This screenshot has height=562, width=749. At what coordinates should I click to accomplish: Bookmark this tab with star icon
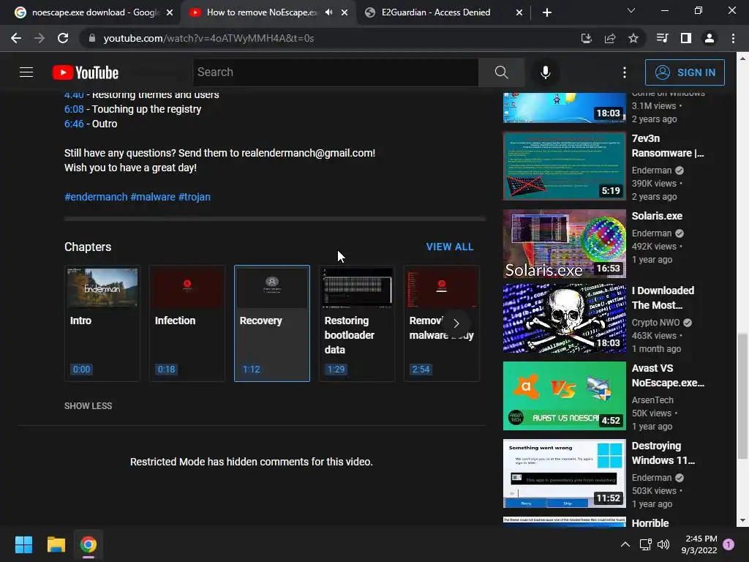coord(633,38)
